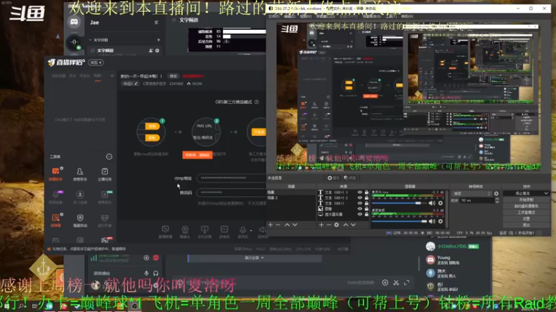Toggle microphone mute in chat app voice panel

(x=146, y=273)
